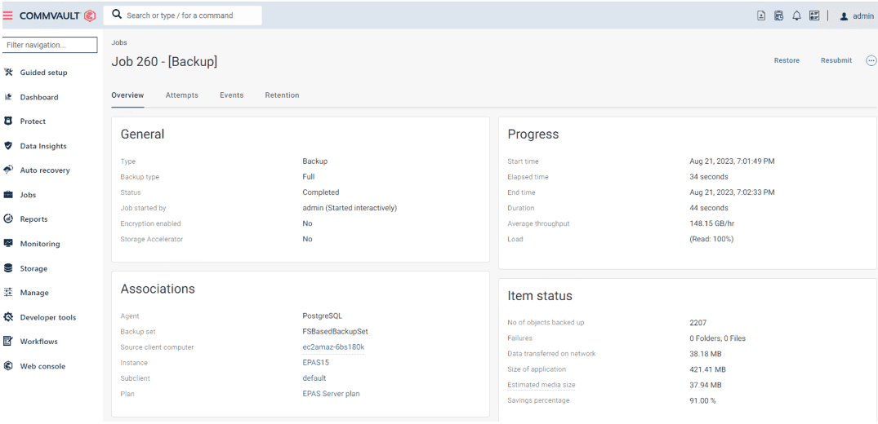Click the Estimated media size label
Screen dimensions: 878x424
click(541, 385)
